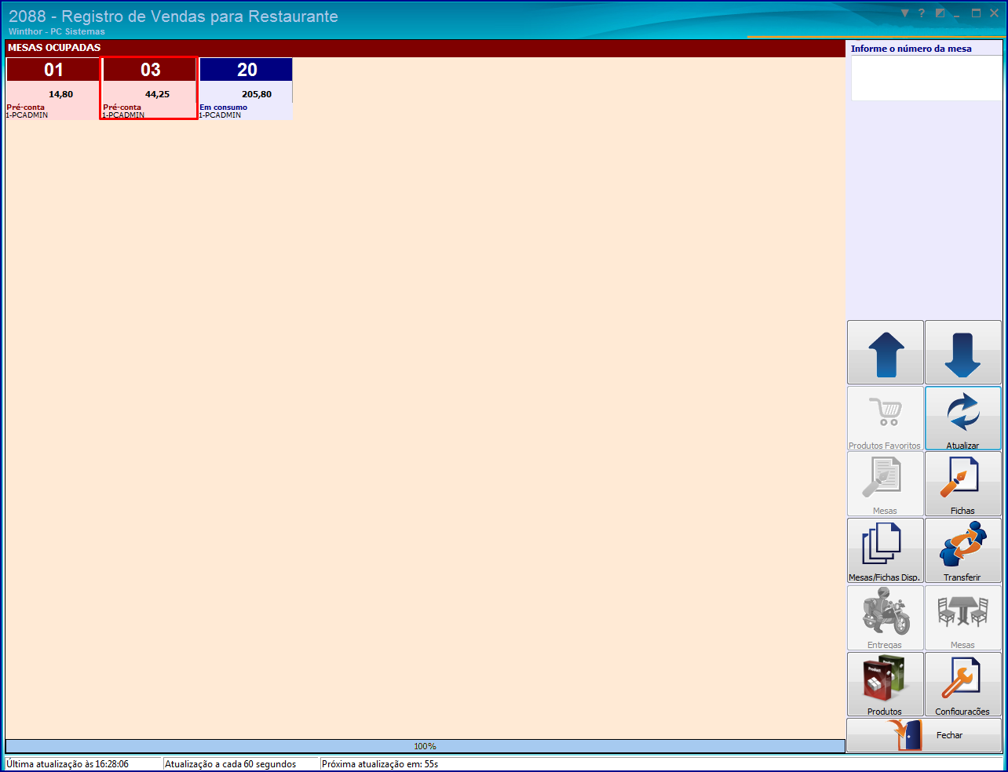Select occupied table 03
The image size is (1008, 772).
point(149,88)
